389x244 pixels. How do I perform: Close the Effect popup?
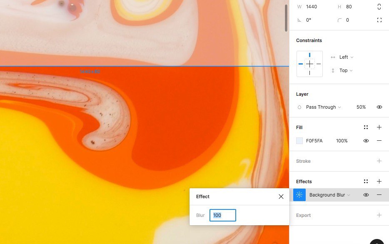click(x=281, y=197)
